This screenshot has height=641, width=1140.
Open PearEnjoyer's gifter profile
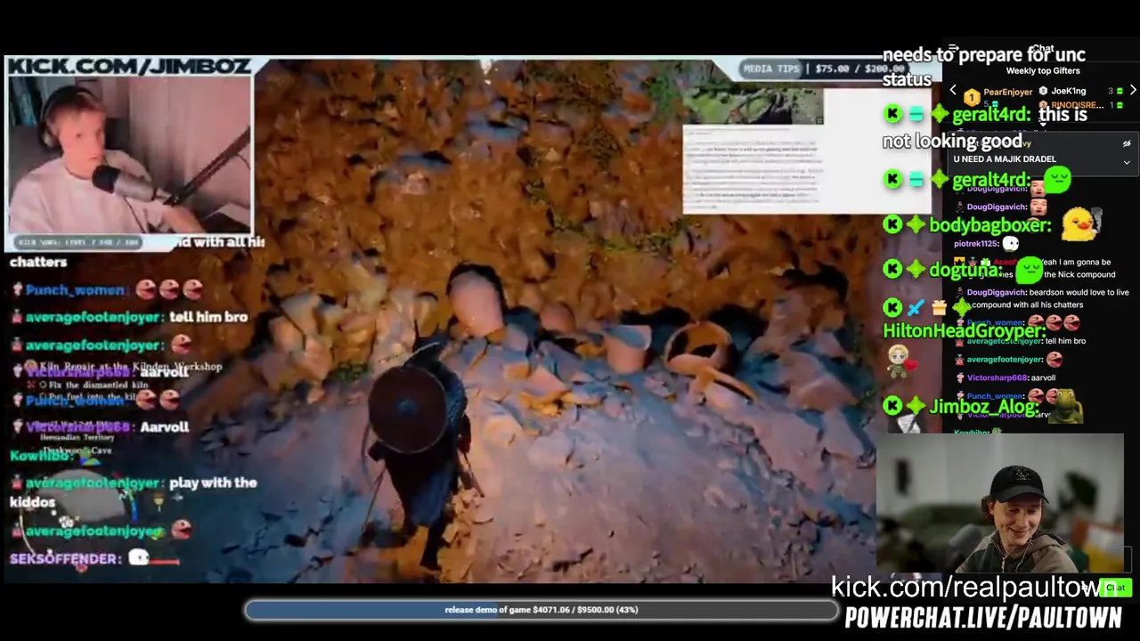tap(1007, 92)
